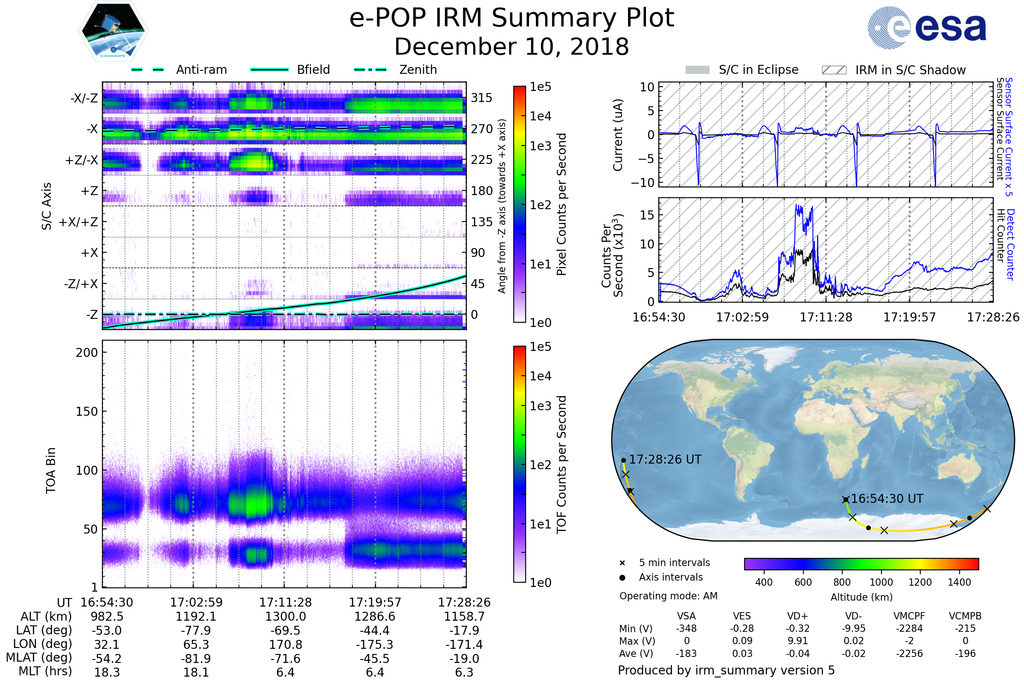This screenshot has width=1024, height=683.
Task: Click the 5 min intervals cross marker
Action: coord(622,563)
